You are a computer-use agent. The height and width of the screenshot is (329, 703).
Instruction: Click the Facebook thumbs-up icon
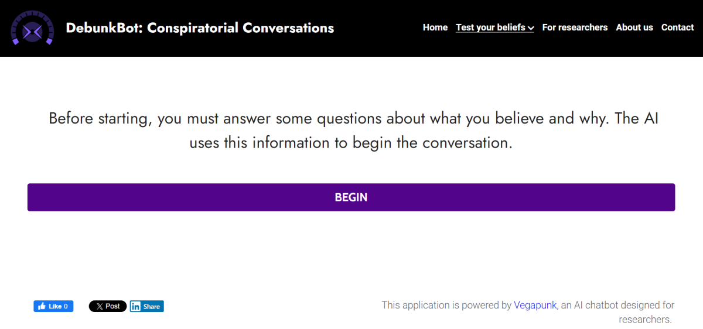coord(42,306)
